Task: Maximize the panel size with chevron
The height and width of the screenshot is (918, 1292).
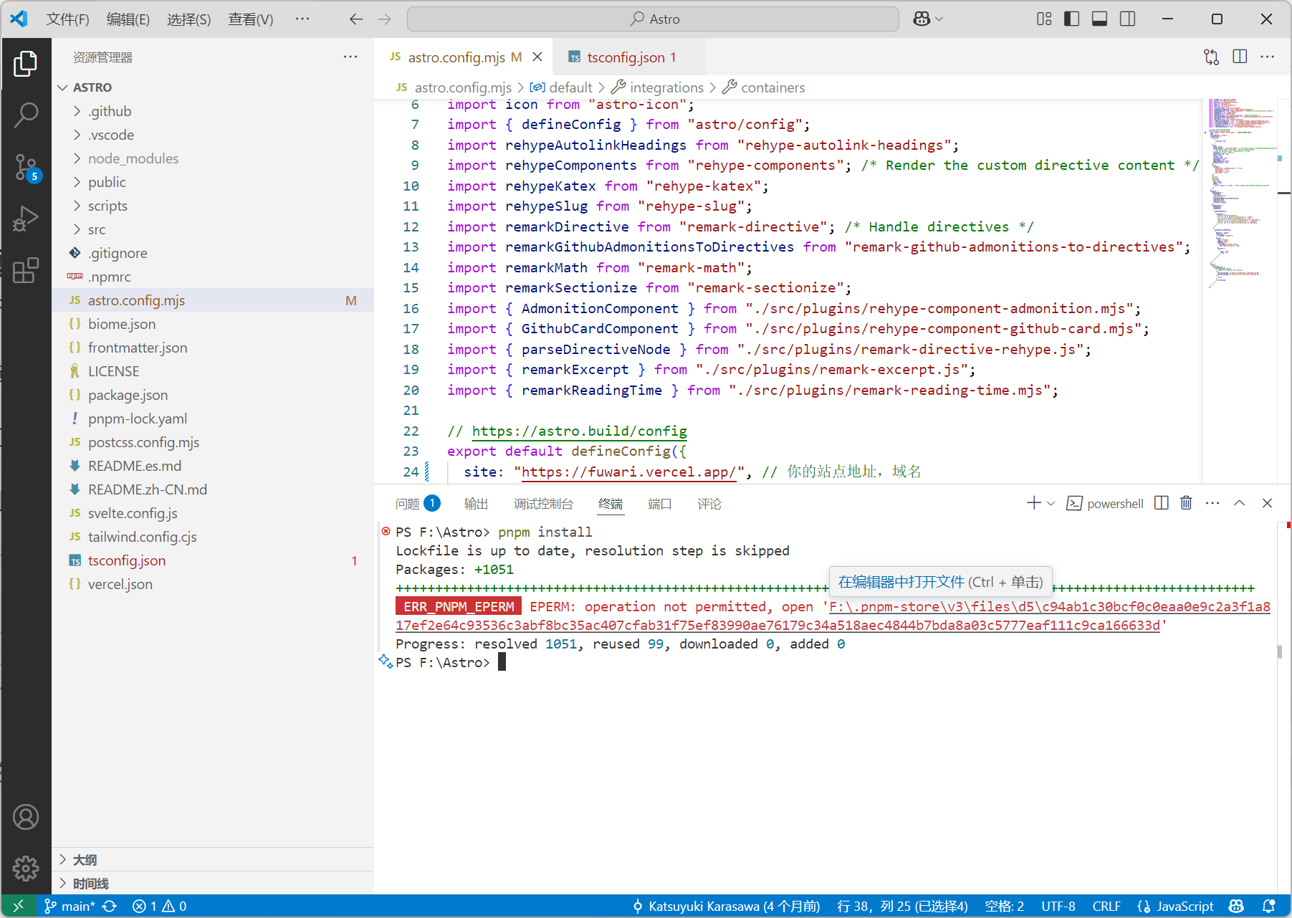Action: (1240, 503)
